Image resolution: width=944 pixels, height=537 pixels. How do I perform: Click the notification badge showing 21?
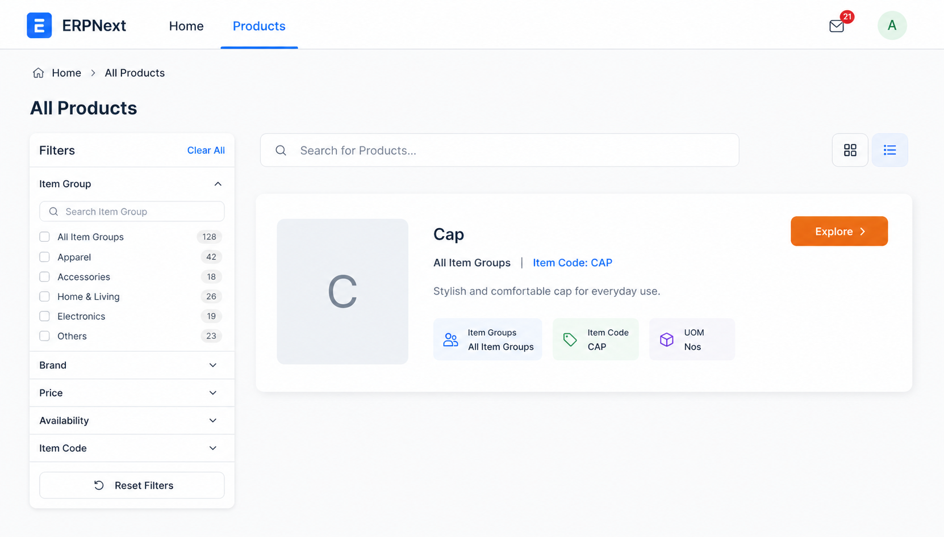847,16
